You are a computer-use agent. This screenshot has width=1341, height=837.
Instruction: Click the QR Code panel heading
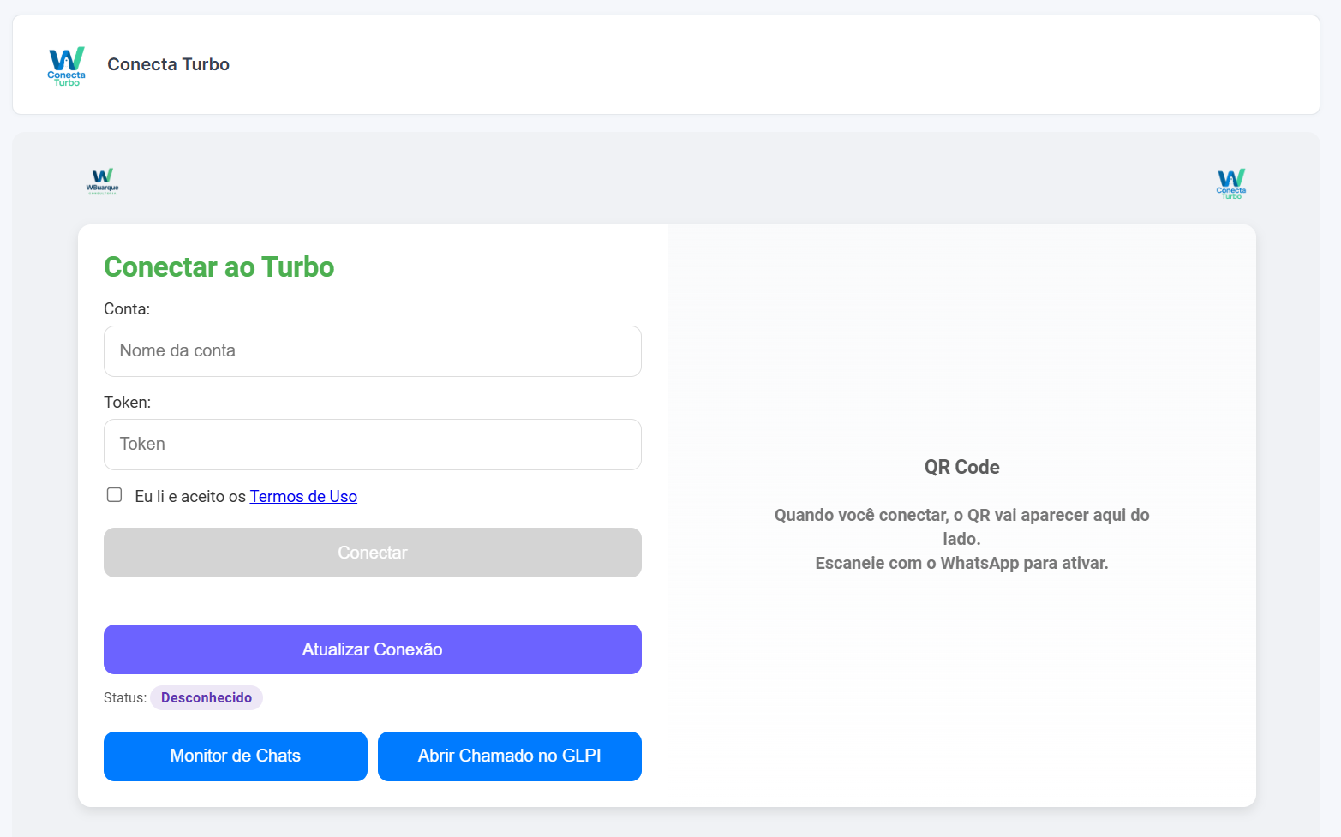point(961,467)
